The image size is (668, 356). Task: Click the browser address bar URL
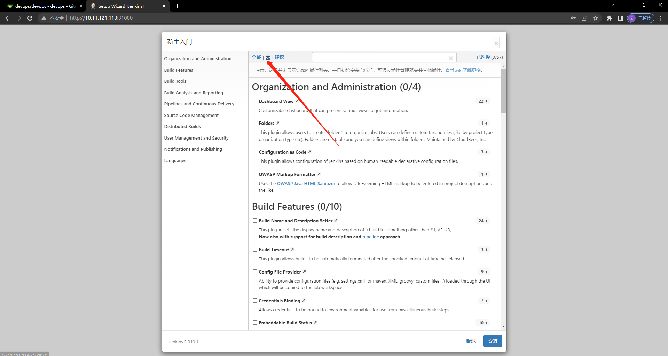pyautogui.click(x=101, y=18)
